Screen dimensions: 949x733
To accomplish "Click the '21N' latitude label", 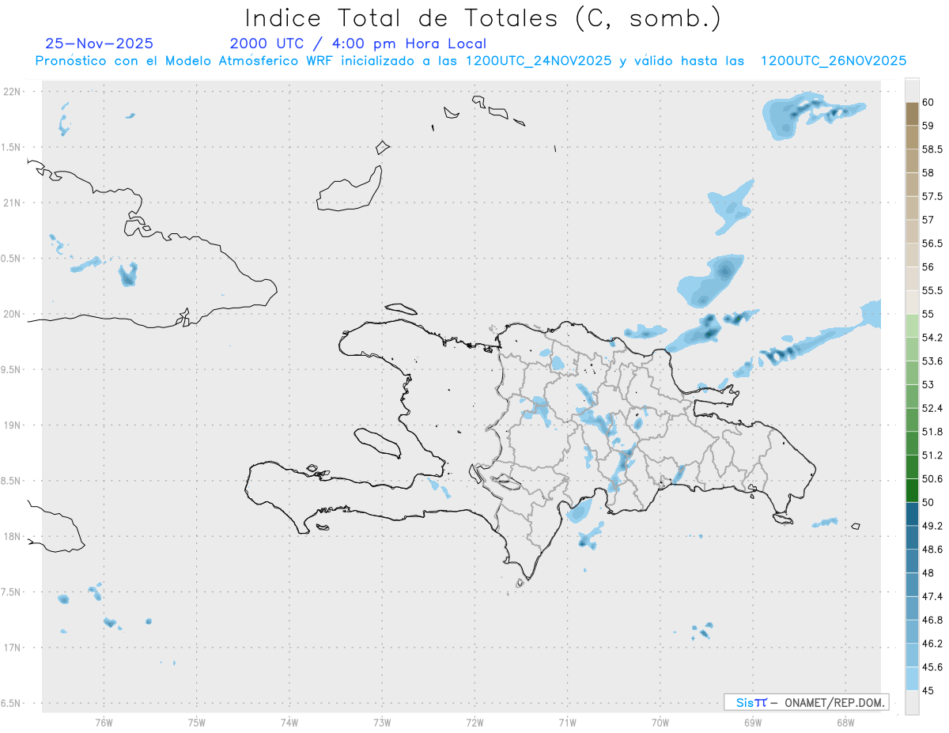I will tap(13, 203).
